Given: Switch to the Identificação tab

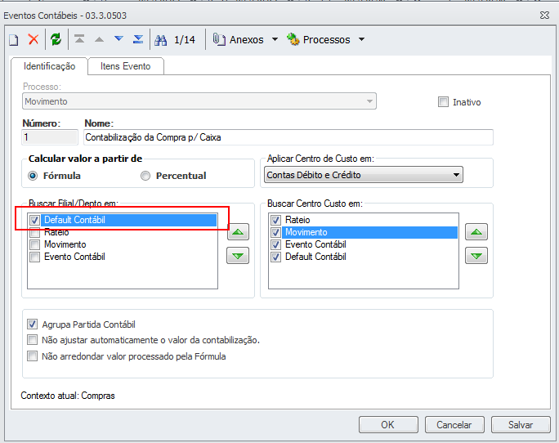Looking at the screenshot, I should (x=49, y=66).
